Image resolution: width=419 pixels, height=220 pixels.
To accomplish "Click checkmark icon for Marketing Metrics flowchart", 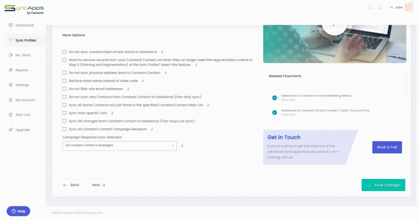I will point(274,98).
